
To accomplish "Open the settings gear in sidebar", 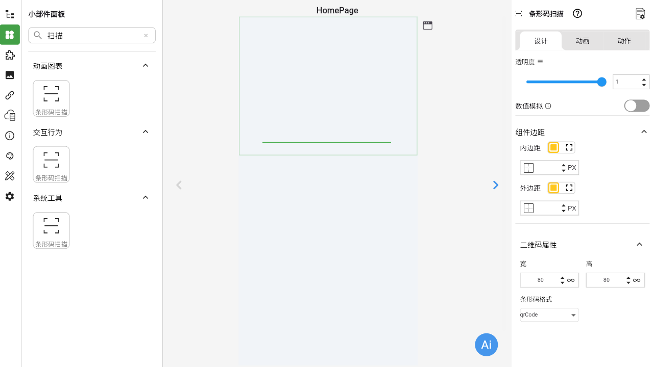I will [10, 196].
